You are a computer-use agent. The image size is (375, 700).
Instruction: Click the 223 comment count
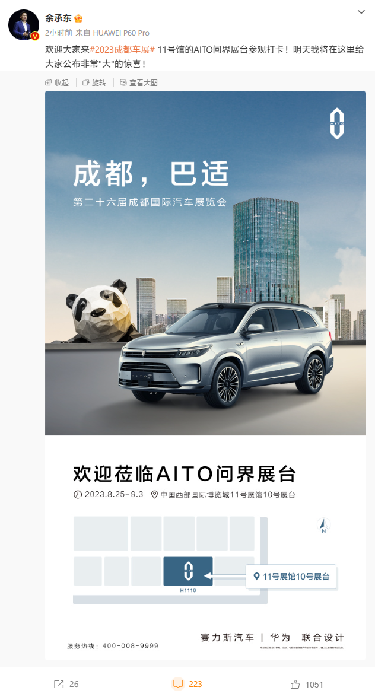tap(196, 684)
